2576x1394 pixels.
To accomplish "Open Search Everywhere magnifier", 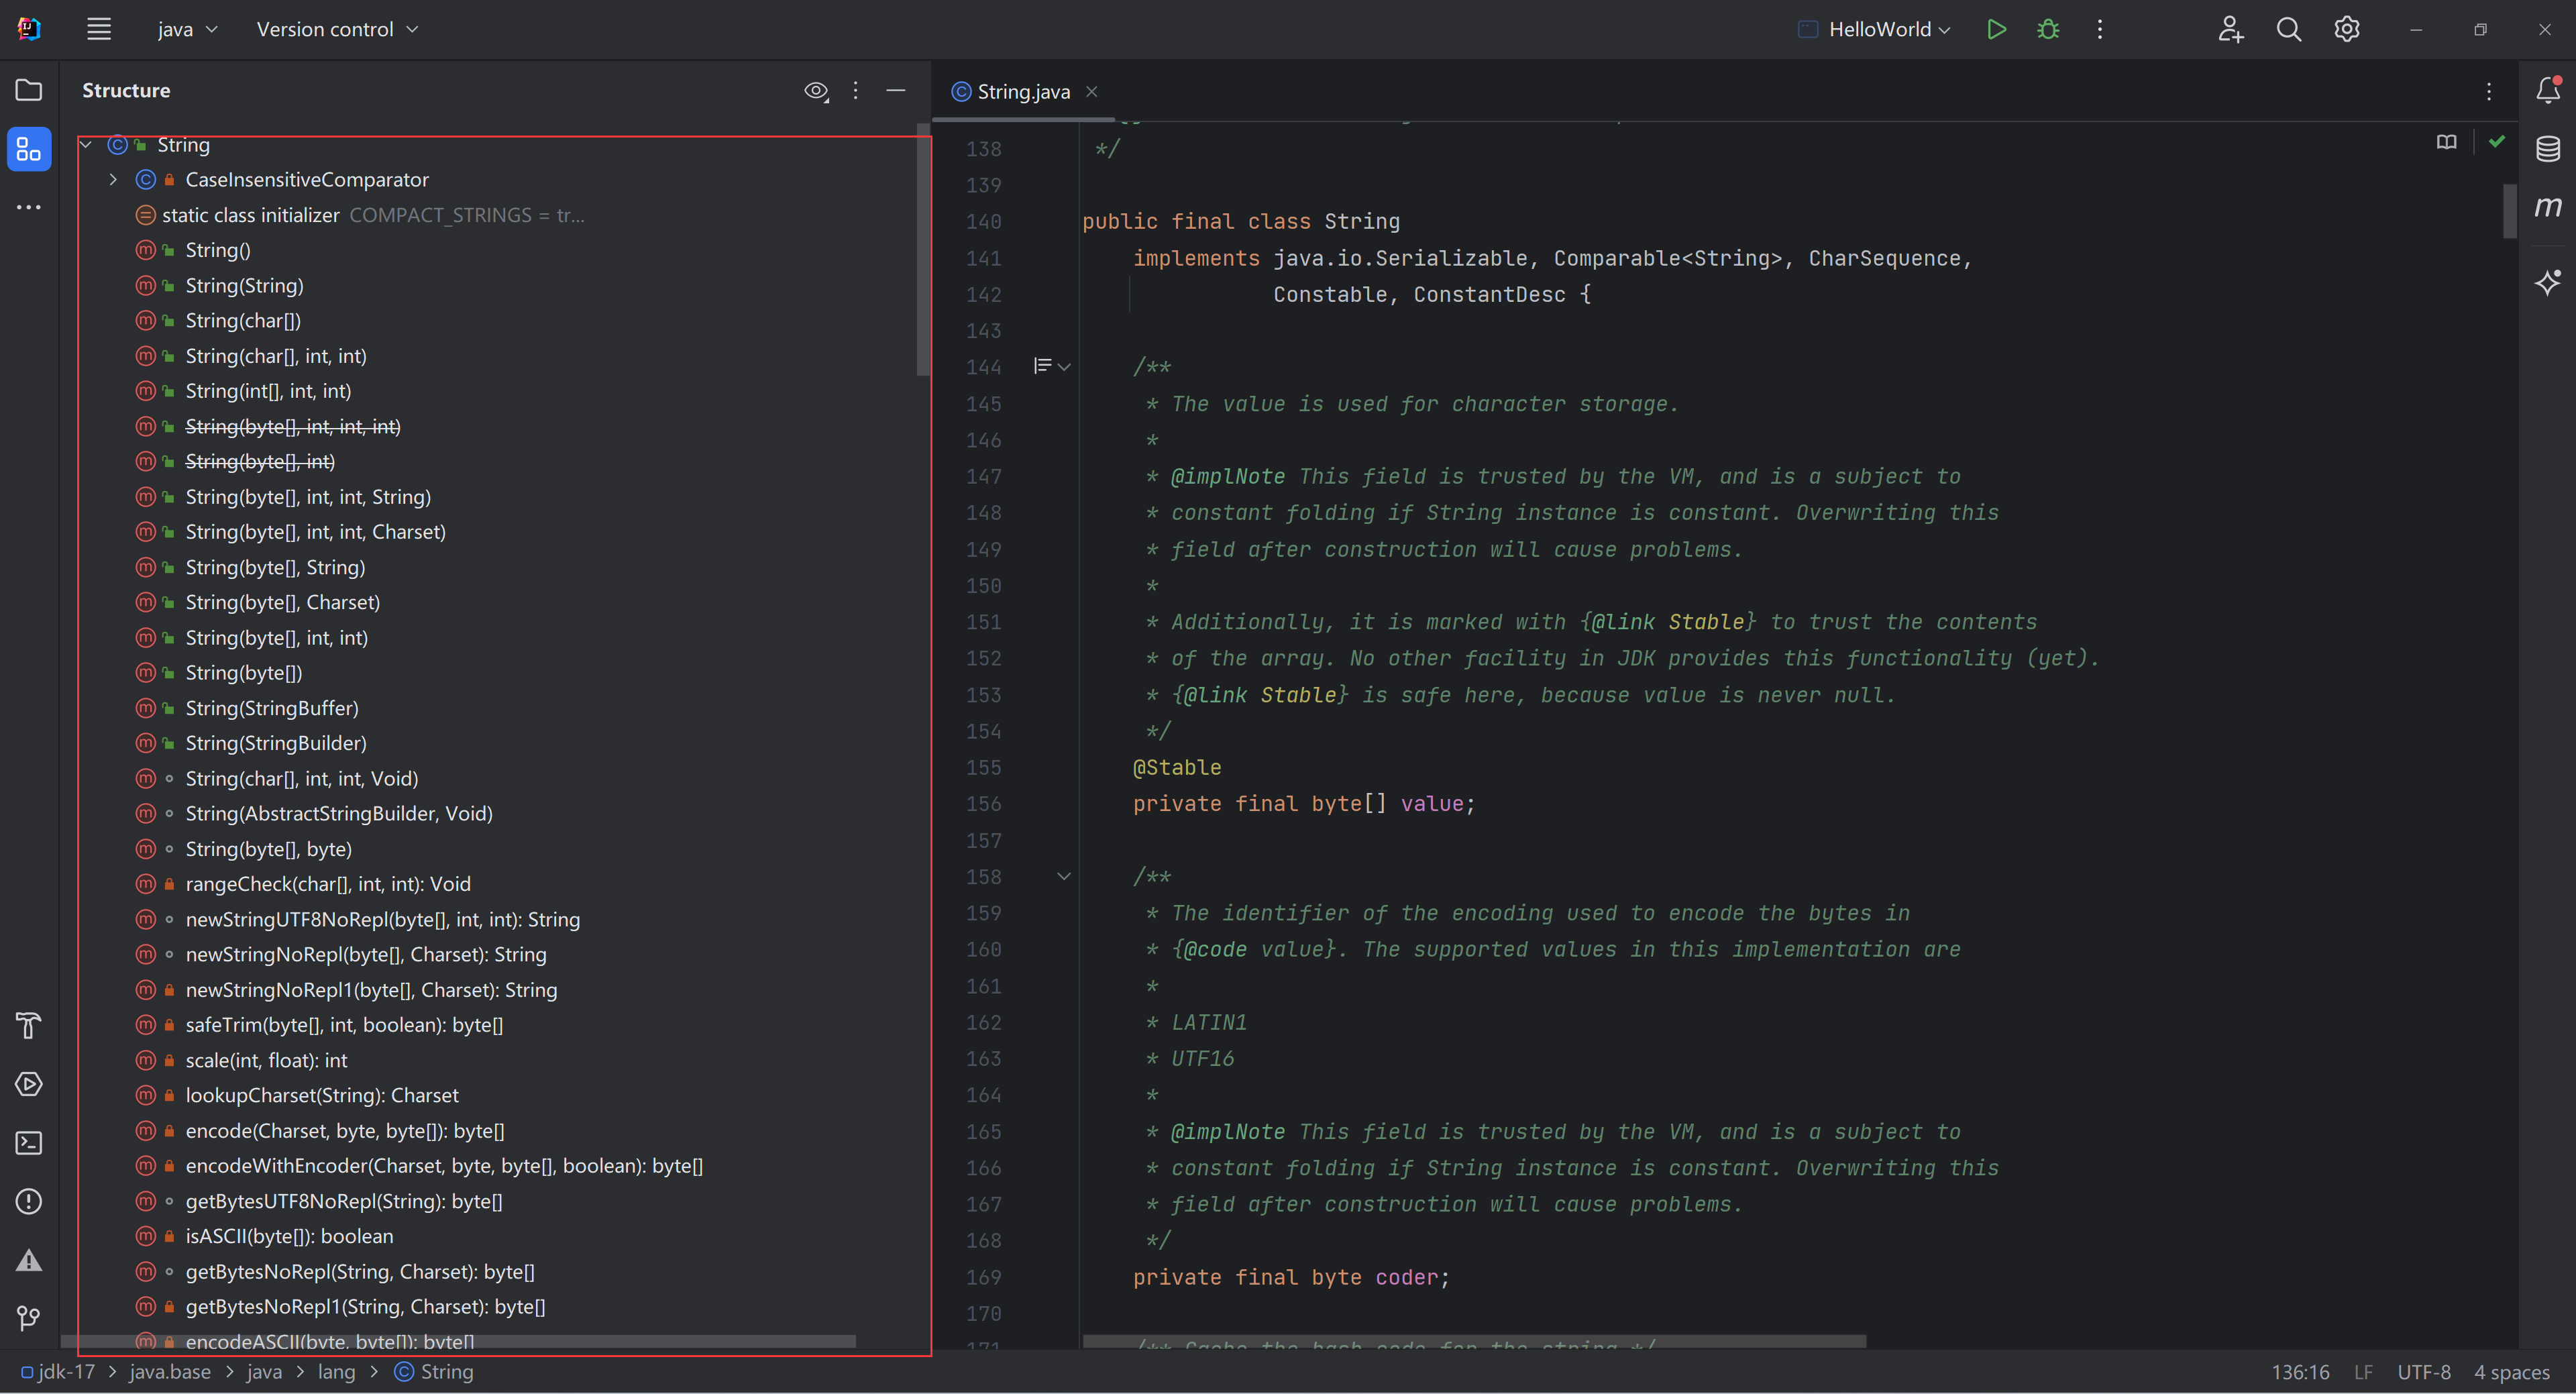I will tap(2288, 29).
